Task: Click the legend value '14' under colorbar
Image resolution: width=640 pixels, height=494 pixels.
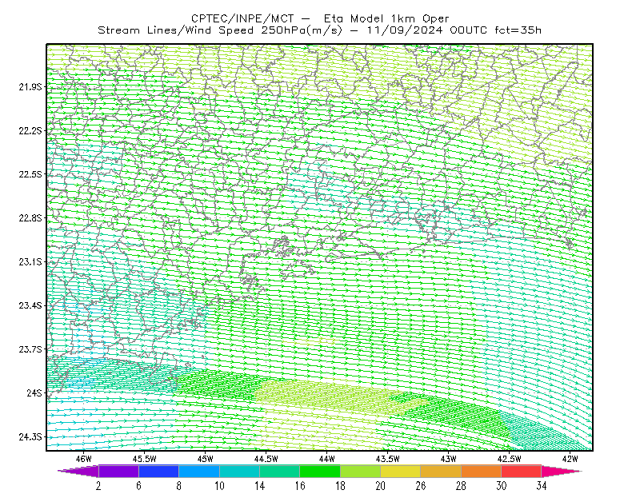Action: 259,486
